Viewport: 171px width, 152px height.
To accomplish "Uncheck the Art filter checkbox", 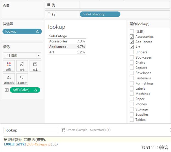I will pos(132,47).
